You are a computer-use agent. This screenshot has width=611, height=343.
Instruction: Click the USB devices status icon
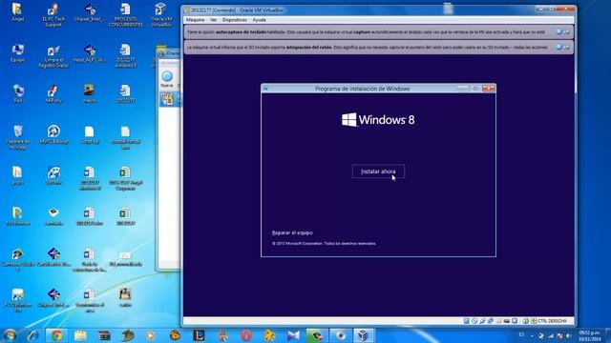coord(482,321)
